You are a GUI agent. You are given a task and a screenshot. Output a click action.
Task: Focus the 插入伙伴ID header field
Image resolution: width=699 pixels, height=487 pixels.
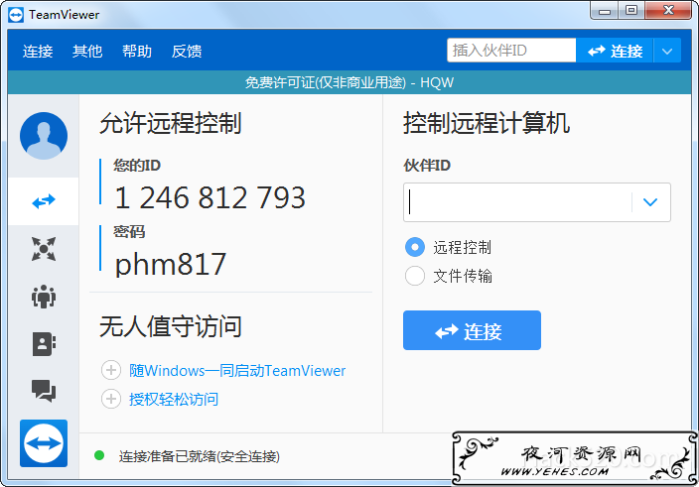tap(511, 51)
